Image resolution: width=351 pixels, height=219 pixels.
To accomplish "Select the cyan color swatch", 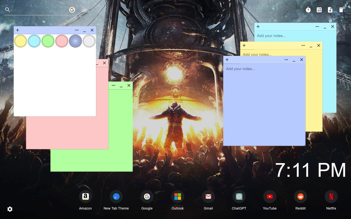I will (34, 41).
